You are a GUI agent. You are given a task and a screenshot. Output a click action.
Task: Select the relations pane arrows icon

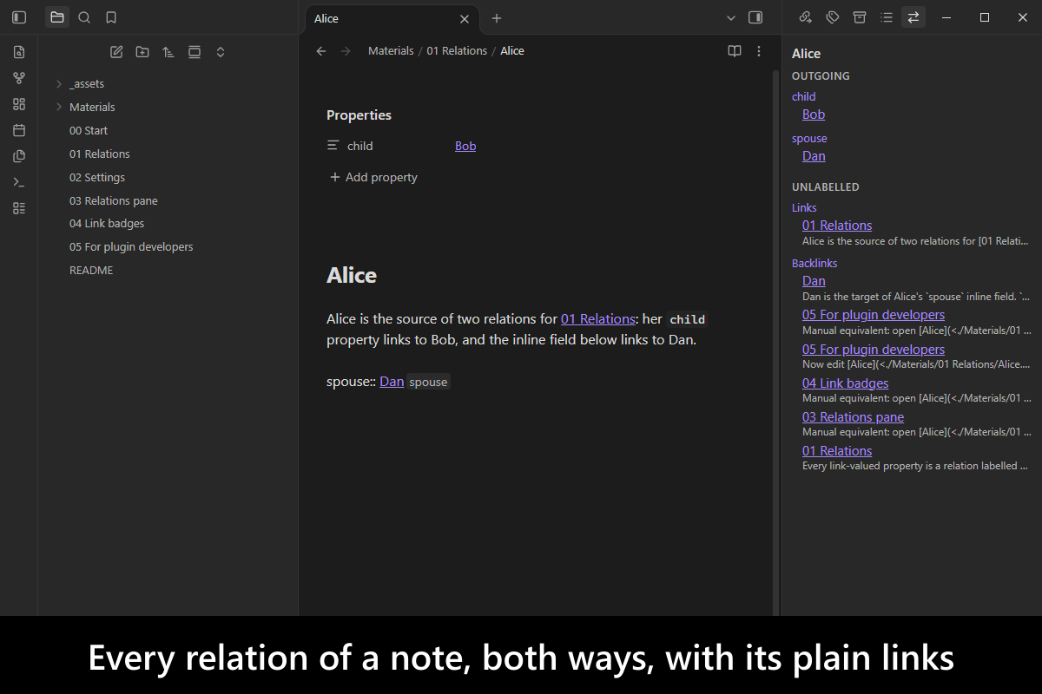(x=913, y=17)
